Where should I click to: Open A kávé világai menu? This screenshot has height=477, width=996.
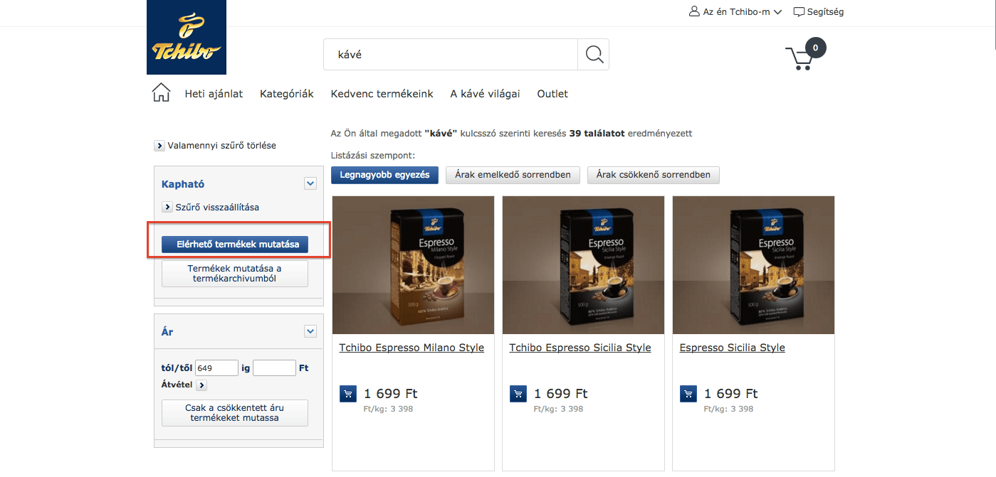485,94
